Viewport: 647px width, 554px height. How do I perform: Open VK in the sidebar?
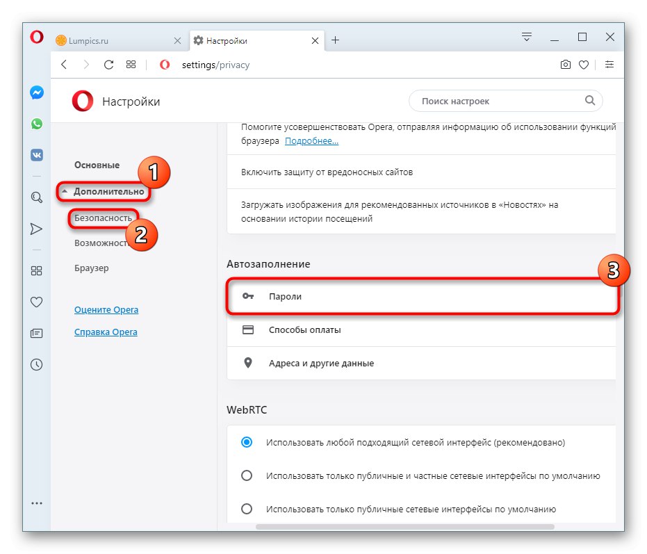(37, 155)
